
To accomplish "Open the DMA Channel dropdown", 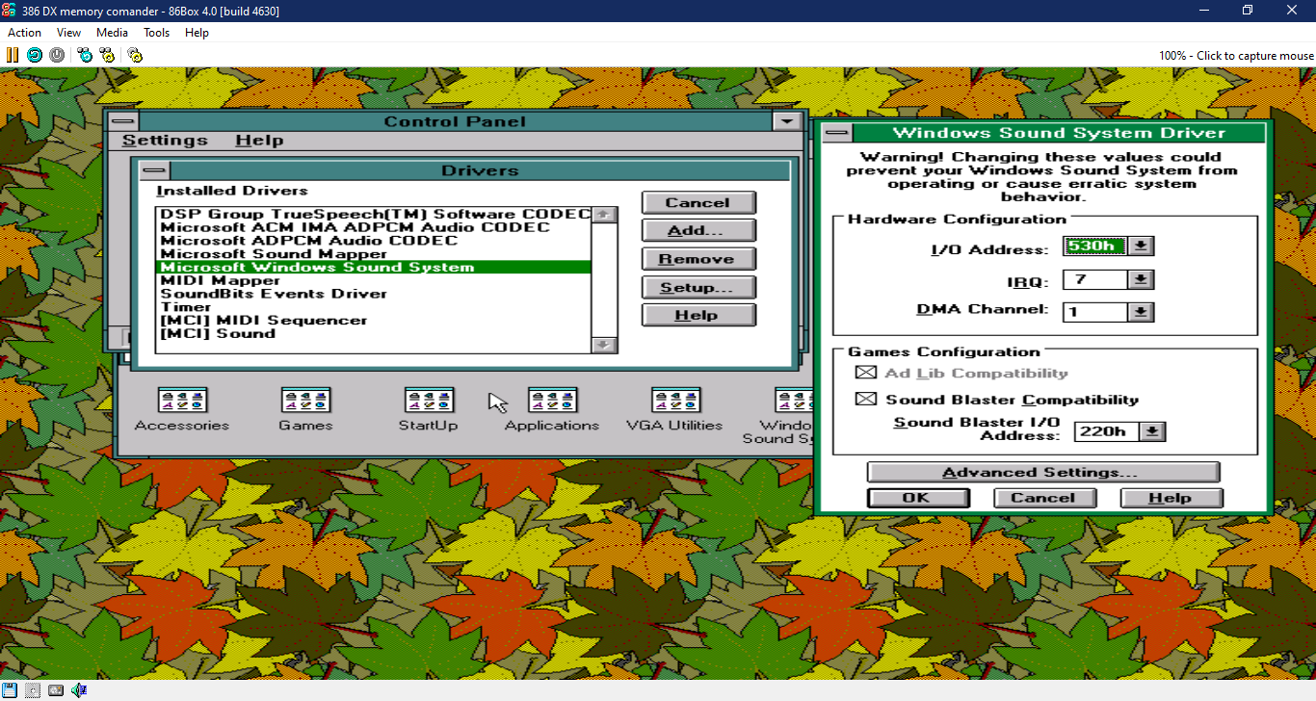I will [1143, 311].
